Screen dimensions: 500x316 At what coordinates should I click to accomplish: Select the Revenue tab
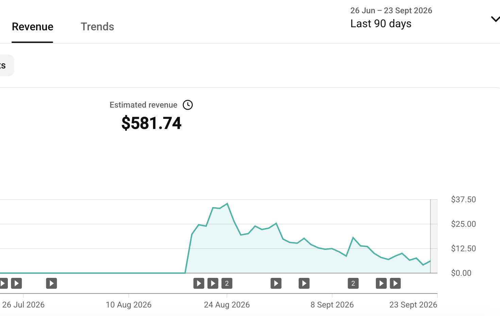click(32, 27)
